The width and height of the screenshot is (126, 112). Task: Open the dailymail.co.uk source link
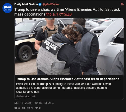(26, 96)
